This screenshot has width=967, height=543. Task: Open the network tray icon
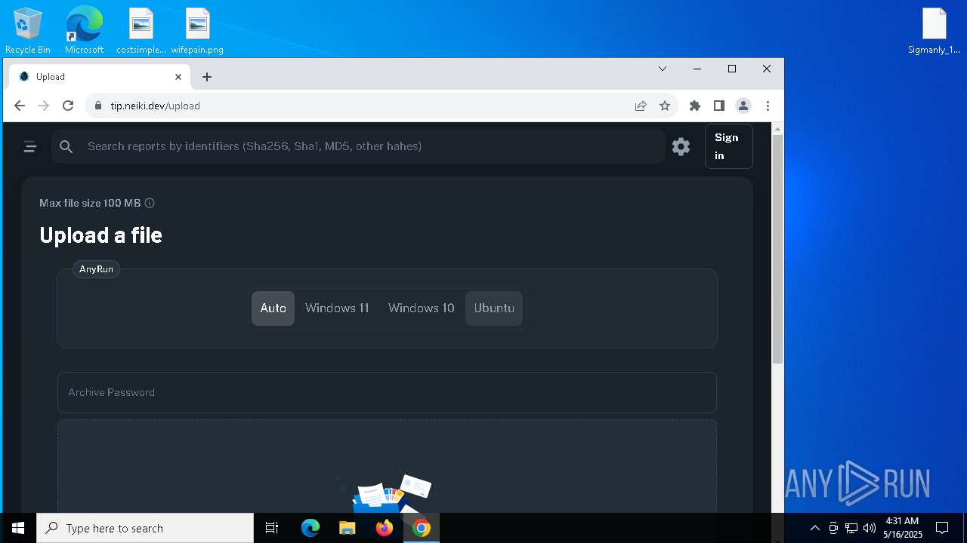pos(851,528)
